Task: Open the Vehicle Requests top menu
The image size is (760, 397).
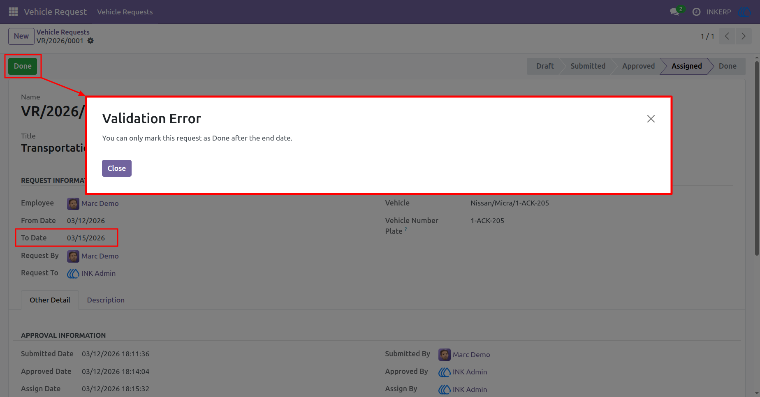Action: [x=125, y=12]
